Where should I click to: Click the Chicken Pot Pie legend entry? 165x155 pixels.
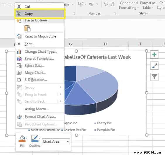pos(74,130)
